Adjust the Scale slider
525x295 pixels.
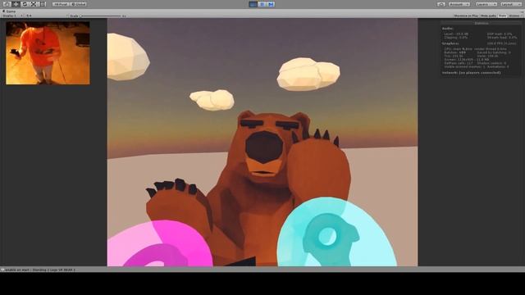[100, 16]
